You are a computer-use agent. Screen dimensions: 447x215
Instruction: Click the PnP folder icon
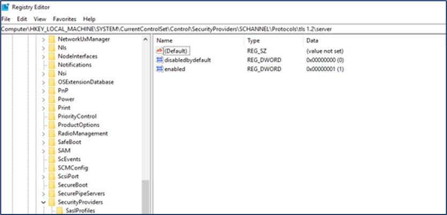click(x=51, y=90)
